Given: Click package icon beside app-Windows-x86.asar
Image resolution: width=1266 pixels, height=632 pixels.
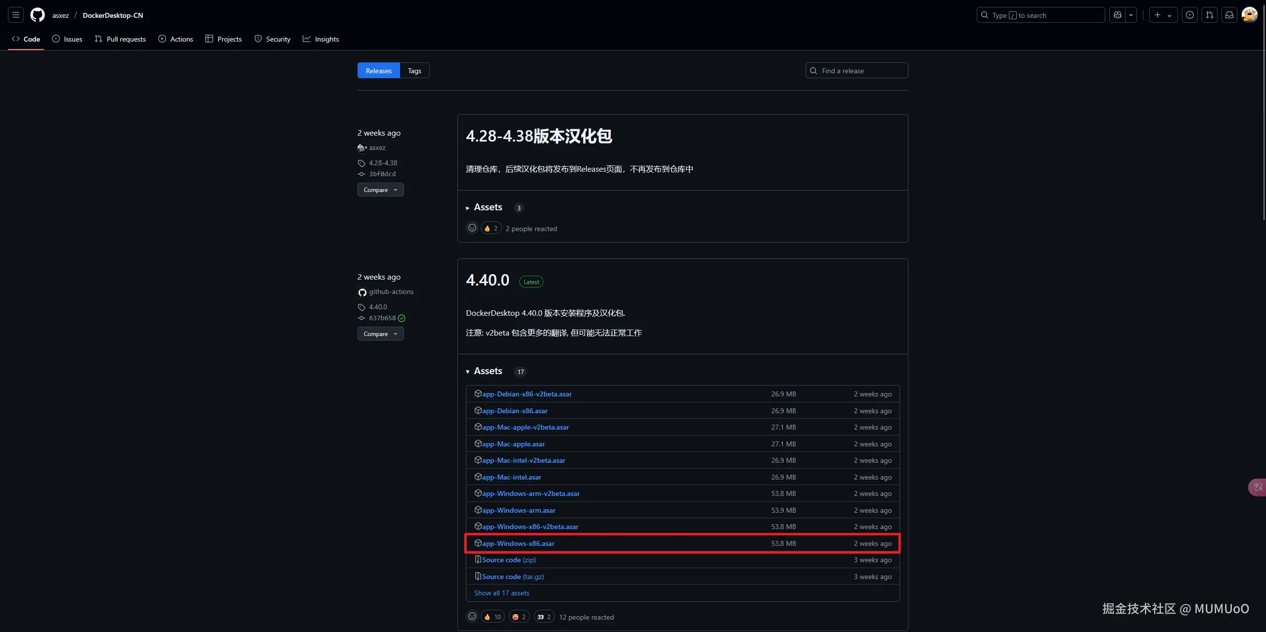Looking at the screenshot, I should pyautogui.click(x=478, y=543).
